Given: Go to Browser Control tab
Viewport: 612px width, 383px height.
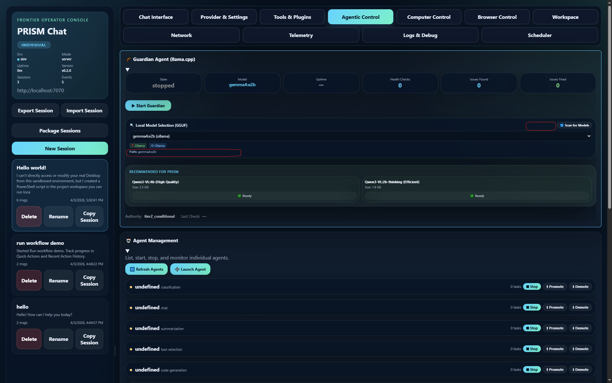Looking at the screenshot, I should tap(497, 17).
